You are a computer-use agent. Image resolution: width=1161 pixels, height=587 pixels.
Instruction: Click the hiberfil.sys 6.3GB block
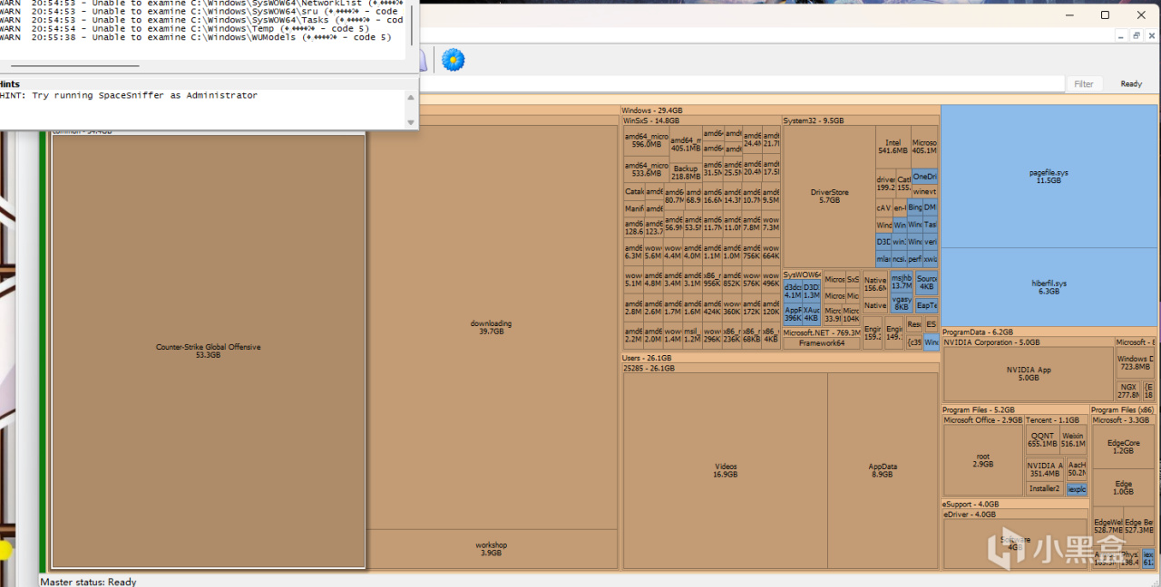[1049, 287]
